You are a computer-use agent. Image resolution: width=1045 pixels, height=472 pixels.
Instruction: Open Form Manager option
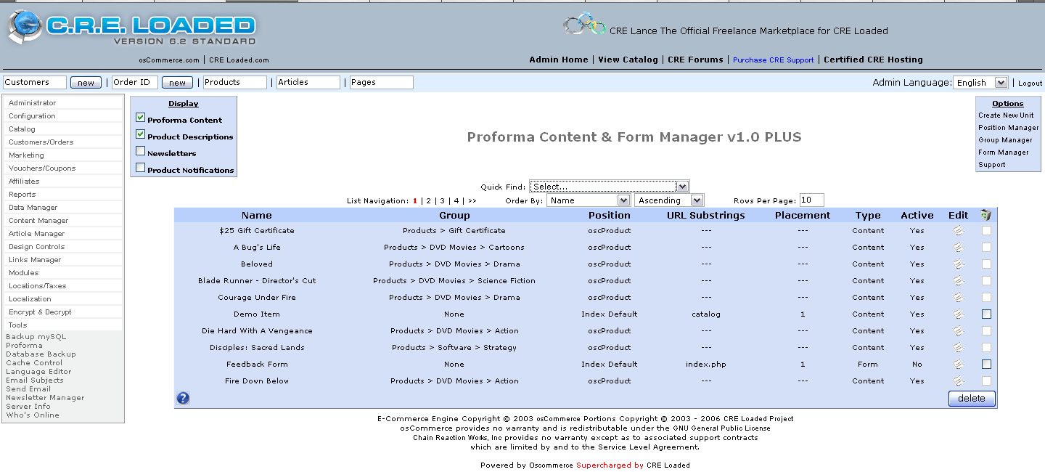[x=1004, y=152]
